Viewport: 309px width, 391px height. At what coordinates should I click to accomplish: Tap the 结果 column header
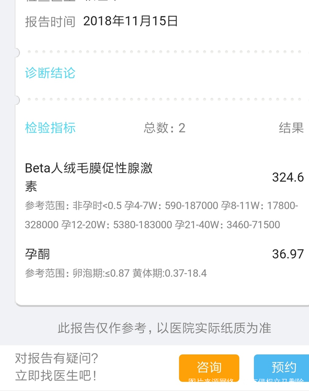pos(291,128)
